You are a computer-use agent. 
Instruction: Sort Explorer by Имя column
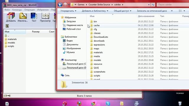[x=92, y=16]
